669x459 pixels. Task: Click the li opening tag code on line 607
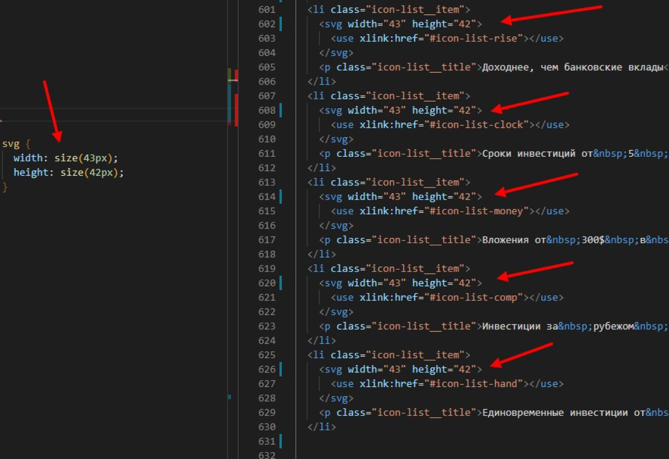click(x=389, y=96)
